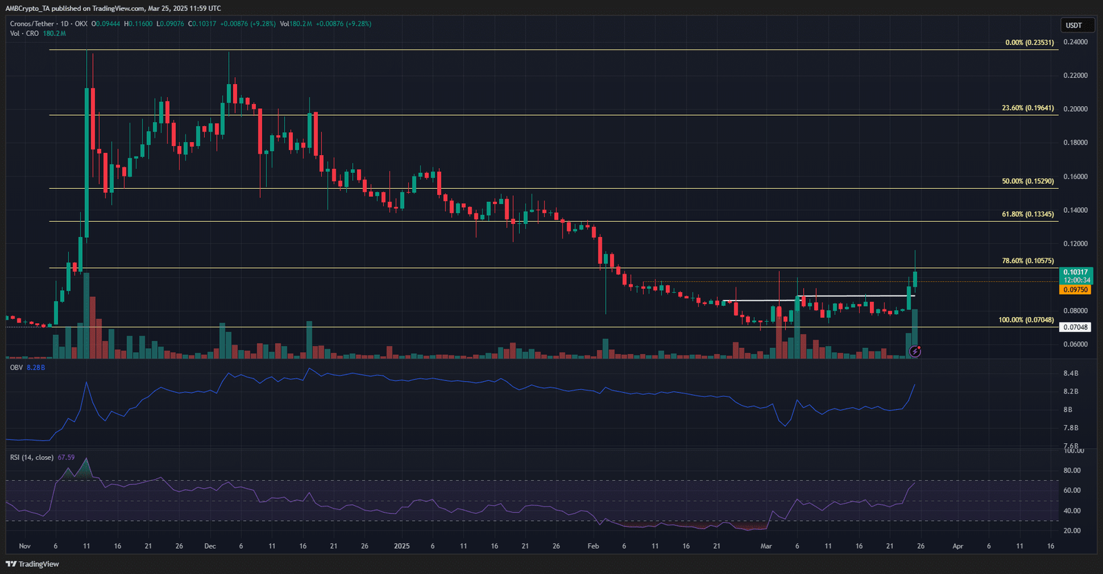The image size is (1103, 574).
Task: Select the 23.60% (0.19641) Fibonacci label
Action: click(x=1027, y=108)
